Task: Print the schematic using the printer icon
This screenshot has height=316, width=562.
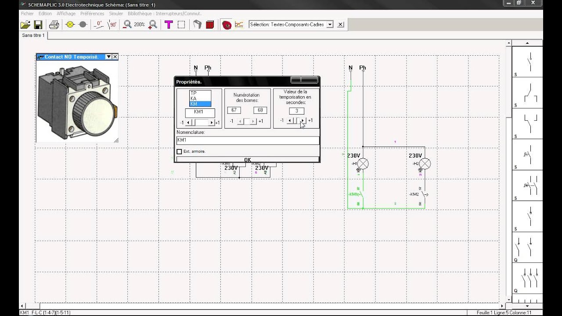Action: [54, 25]
